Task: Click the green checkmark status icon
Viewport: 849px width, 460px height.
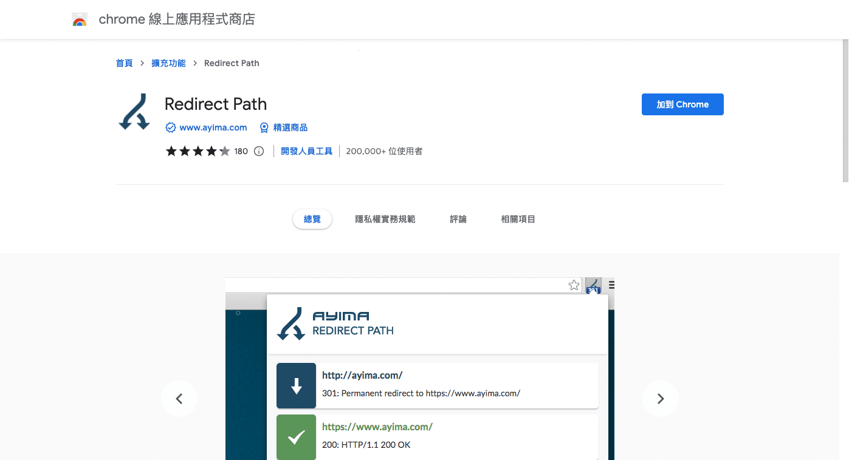Action: point(296,437)
